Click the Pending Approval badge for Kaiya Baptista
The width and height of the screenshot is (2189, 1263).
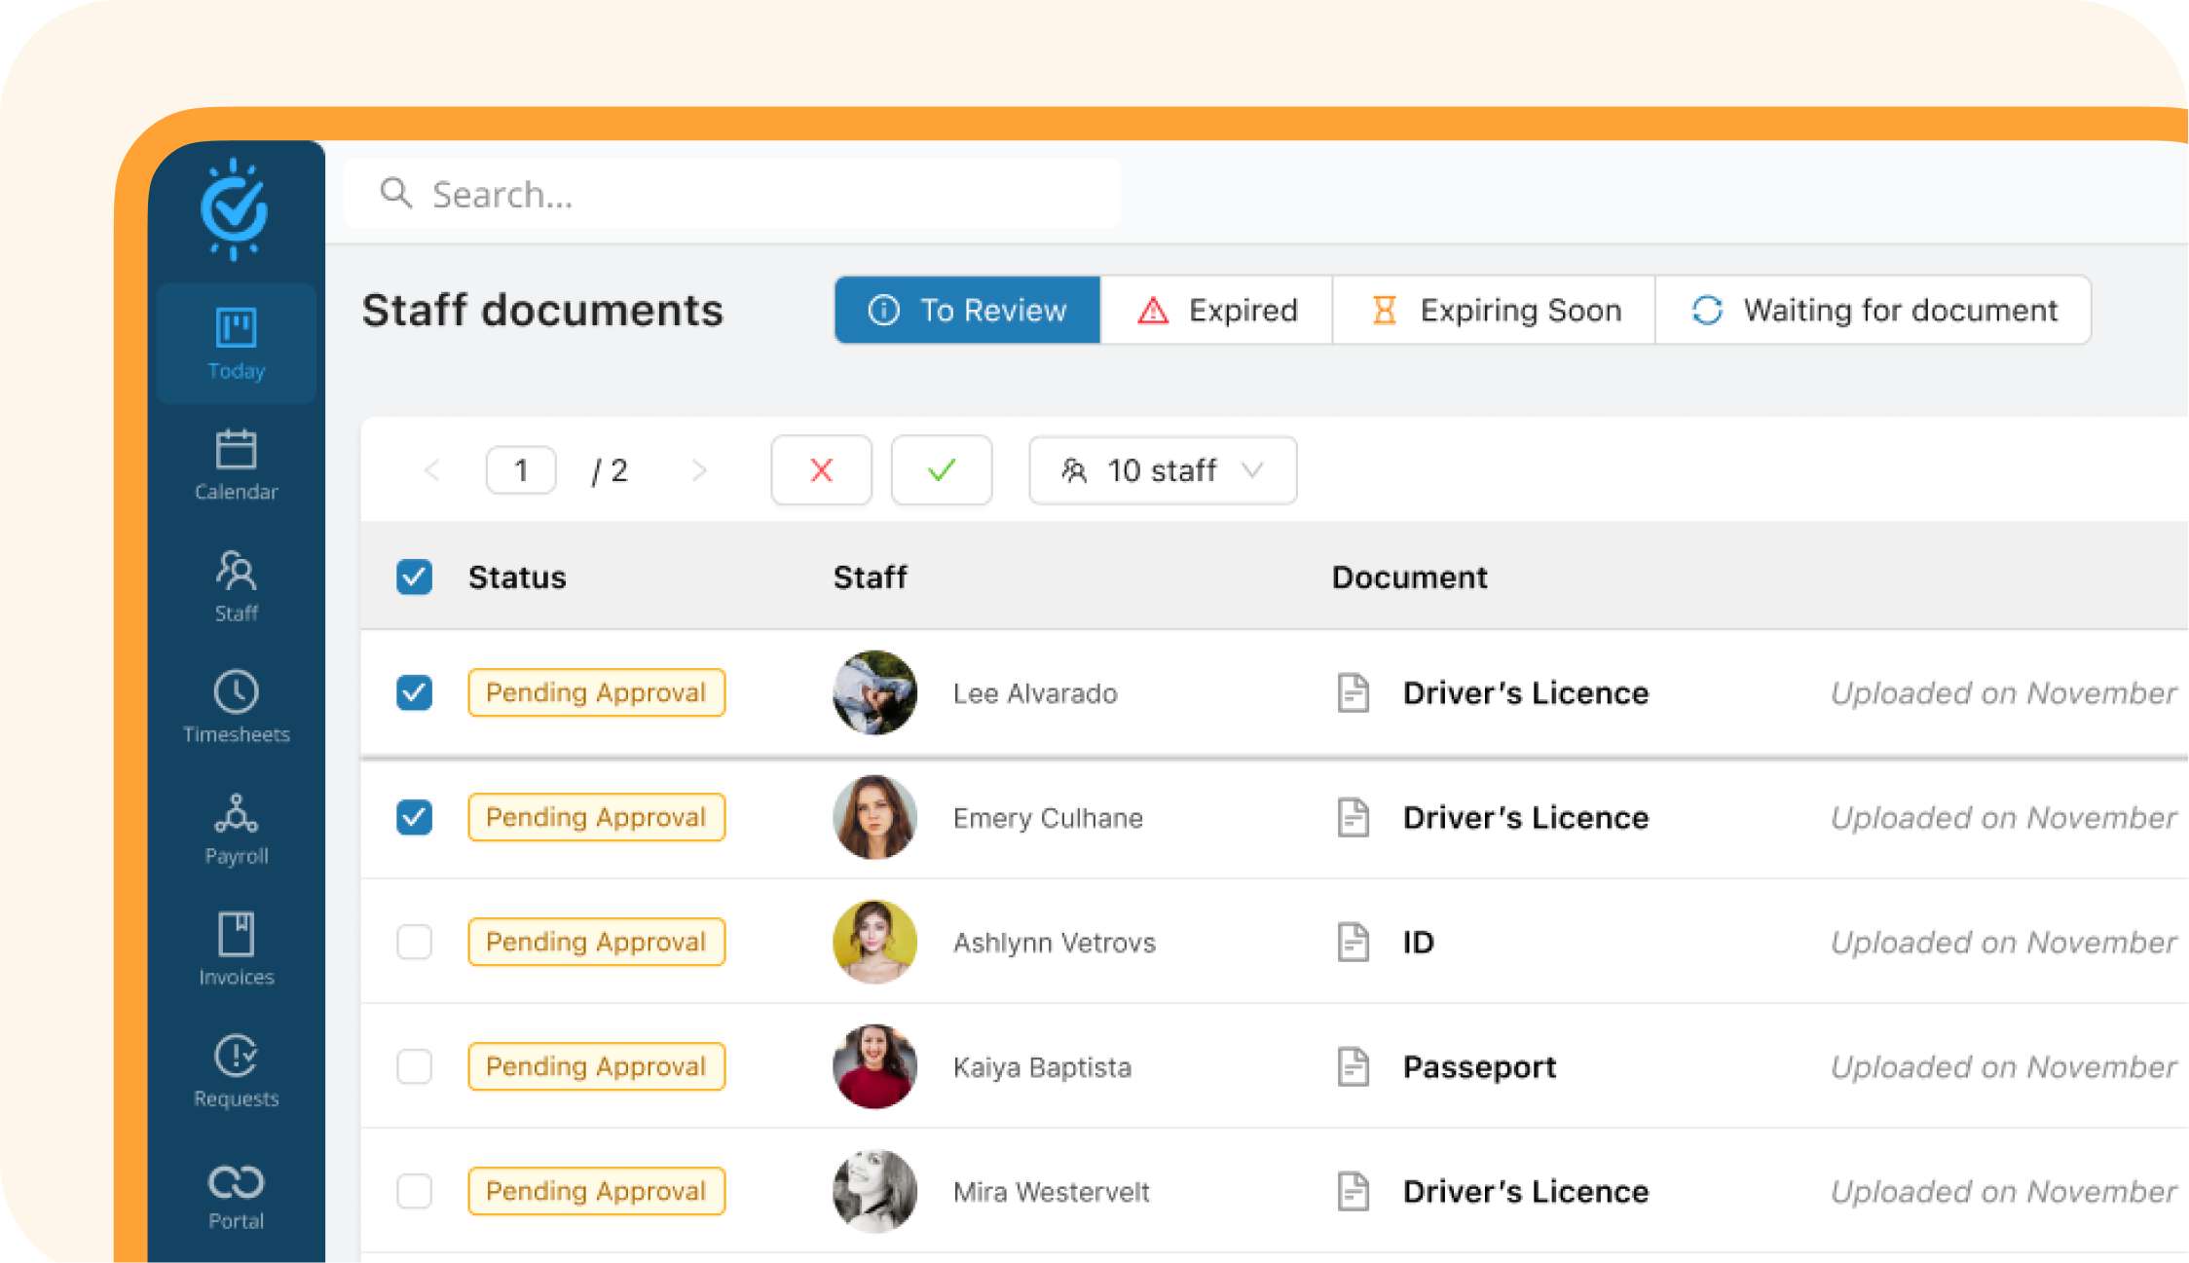(596, 1066)
